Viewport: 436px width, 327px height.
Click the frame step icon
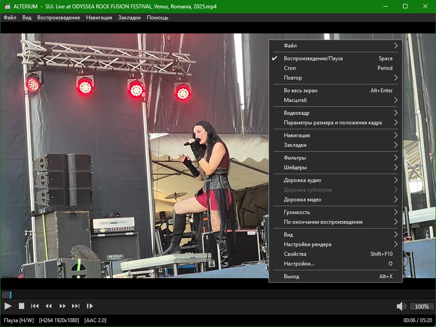click(x=90, y=306)
